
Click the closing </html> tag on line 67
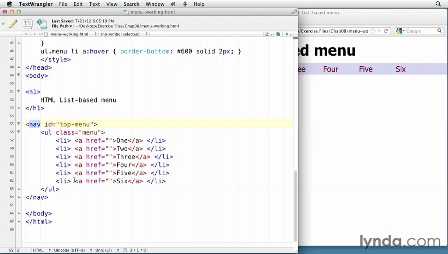pos(38,222)
